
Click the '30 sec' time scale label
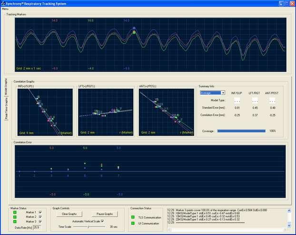(114, 227)
